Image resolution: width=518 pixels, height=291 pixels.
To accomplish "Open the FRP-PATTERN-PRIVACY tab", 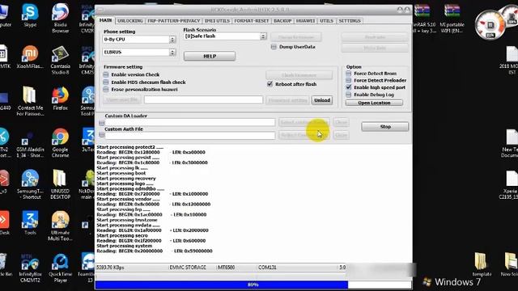I will [x=173, y=21].
